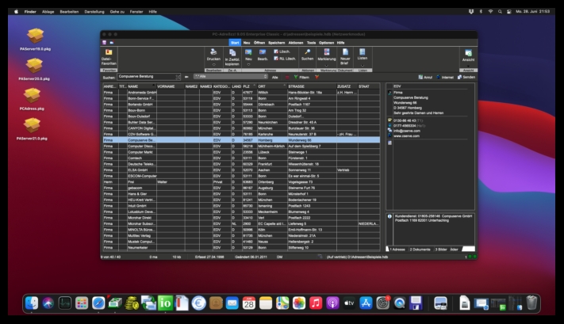
Task: Create a new address with Neu icon
Action: click(248, 52)
